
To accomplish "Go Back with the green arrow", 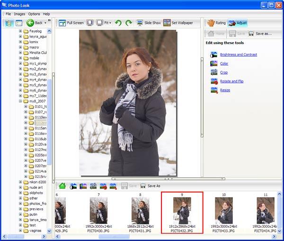I will [x=34, y=23].
